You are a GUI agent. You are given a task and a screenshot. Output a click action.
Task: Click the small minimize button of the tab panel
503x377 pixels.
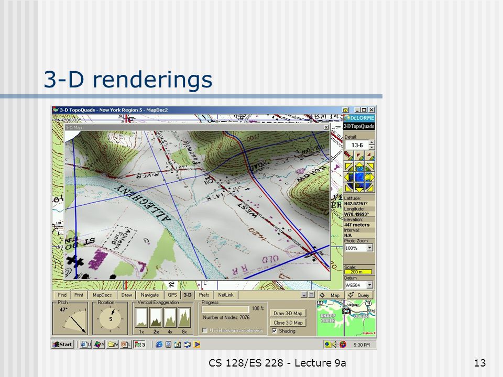(304, 295)
